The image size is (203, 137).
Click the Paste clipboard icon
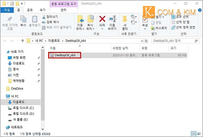tap(35, 19)
